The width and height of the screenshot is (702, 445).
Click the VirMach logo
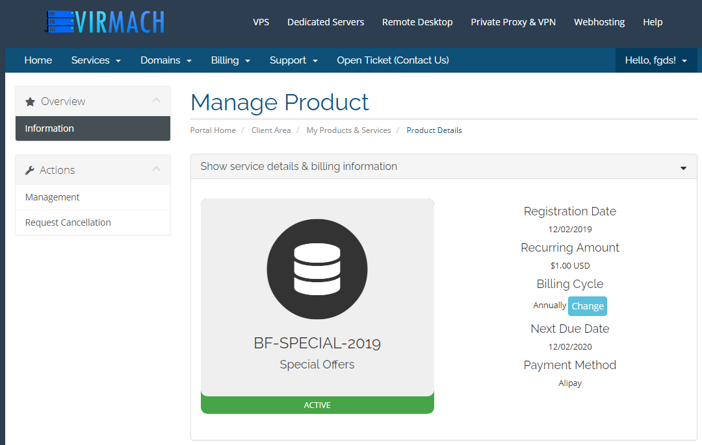point(105,22)
